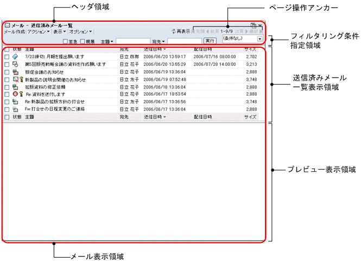Click the 配信日時 column header at top

[x=202, y=49]
